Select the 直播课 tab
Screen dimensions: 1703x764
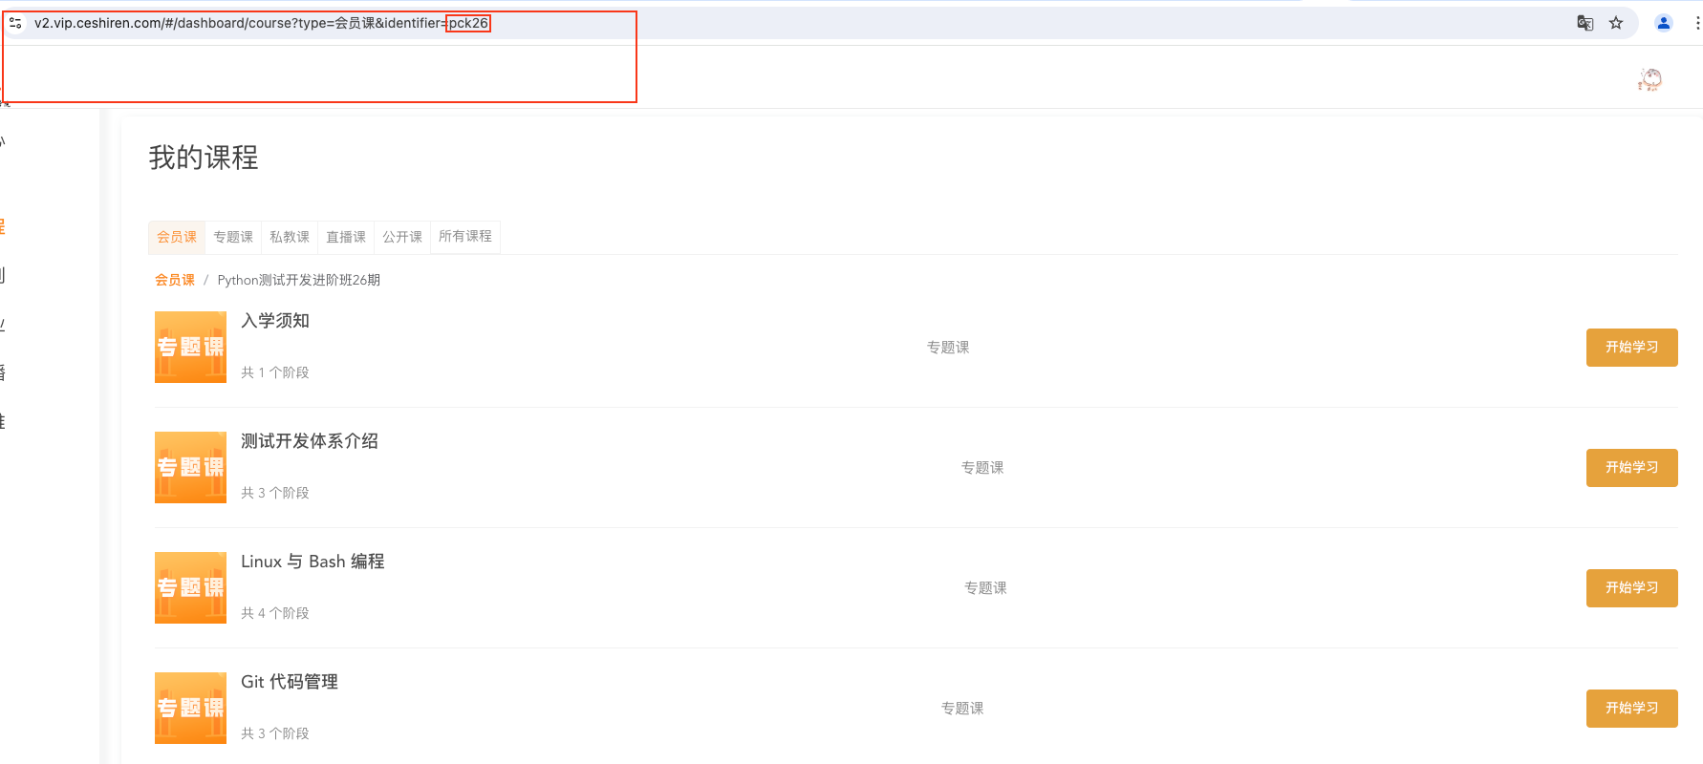coord(346,237)
